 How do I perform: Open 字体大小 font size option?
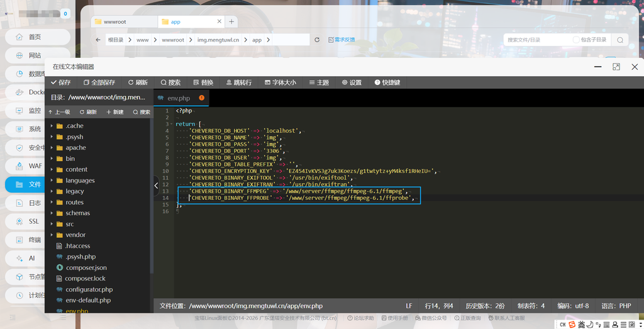tap(280, 82)
